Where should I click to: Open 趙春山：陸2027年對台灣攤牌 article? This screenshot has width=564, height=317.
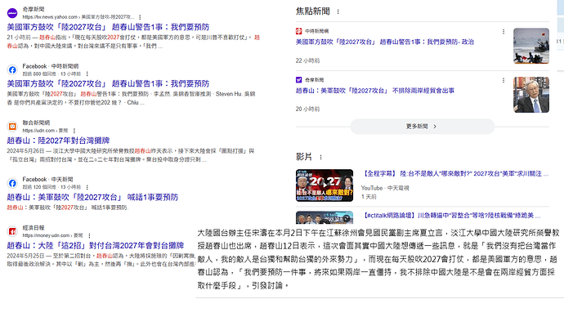(x=58, y=141)
